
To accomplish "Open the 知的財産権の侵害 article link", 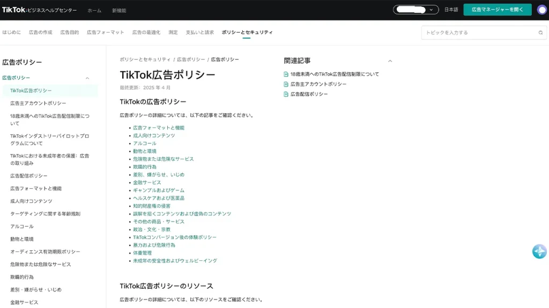I will (x=152, y=206).
